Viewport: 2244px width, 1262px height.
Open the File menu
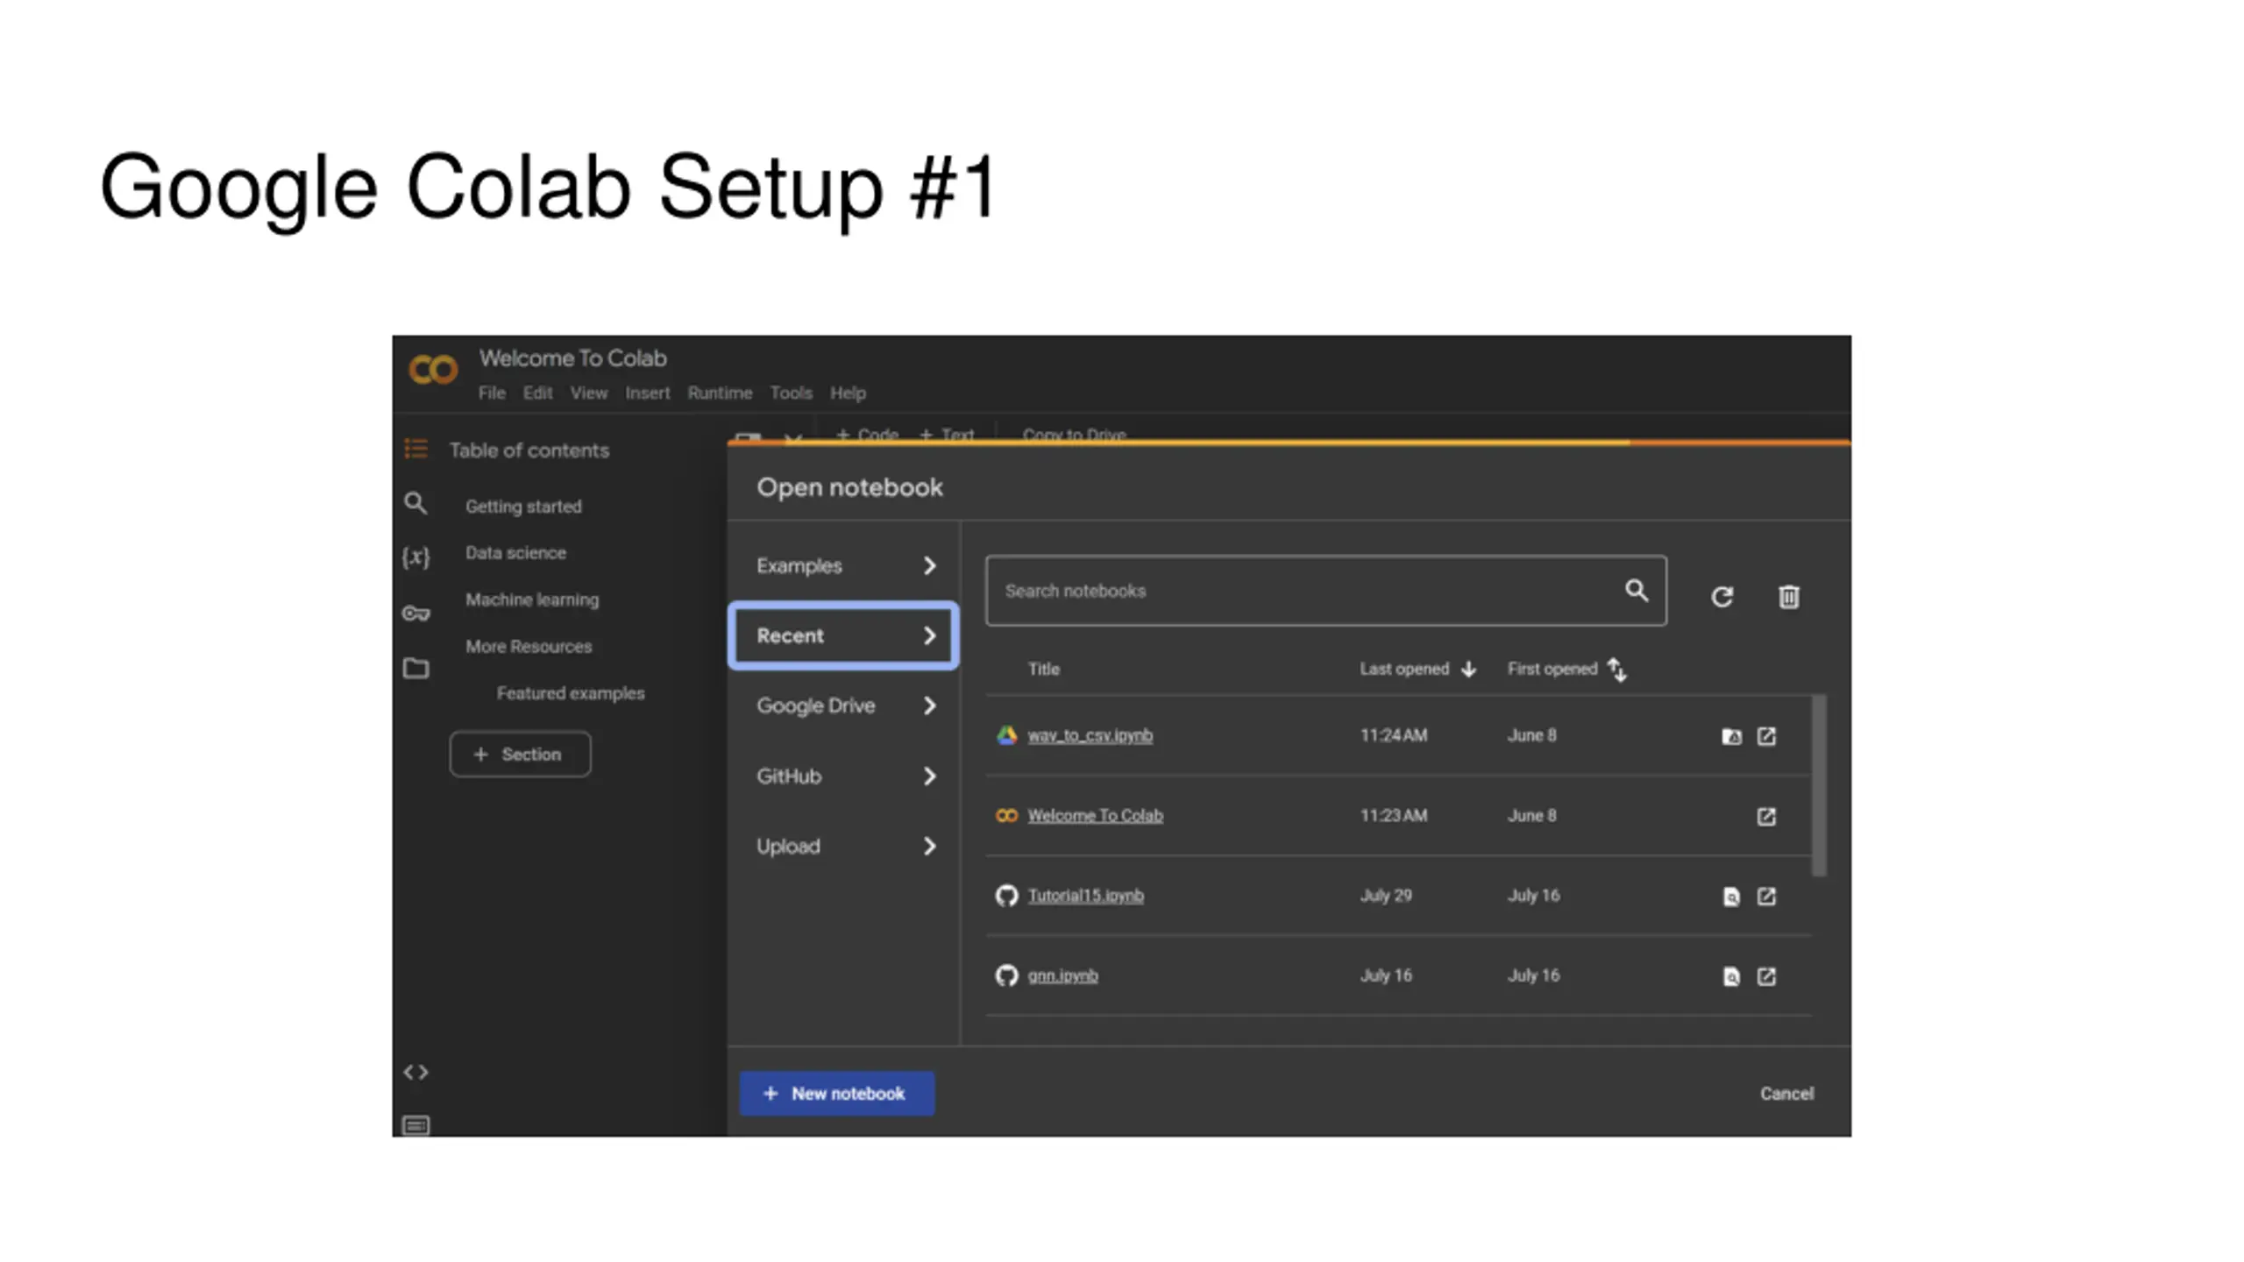(492, 393)
